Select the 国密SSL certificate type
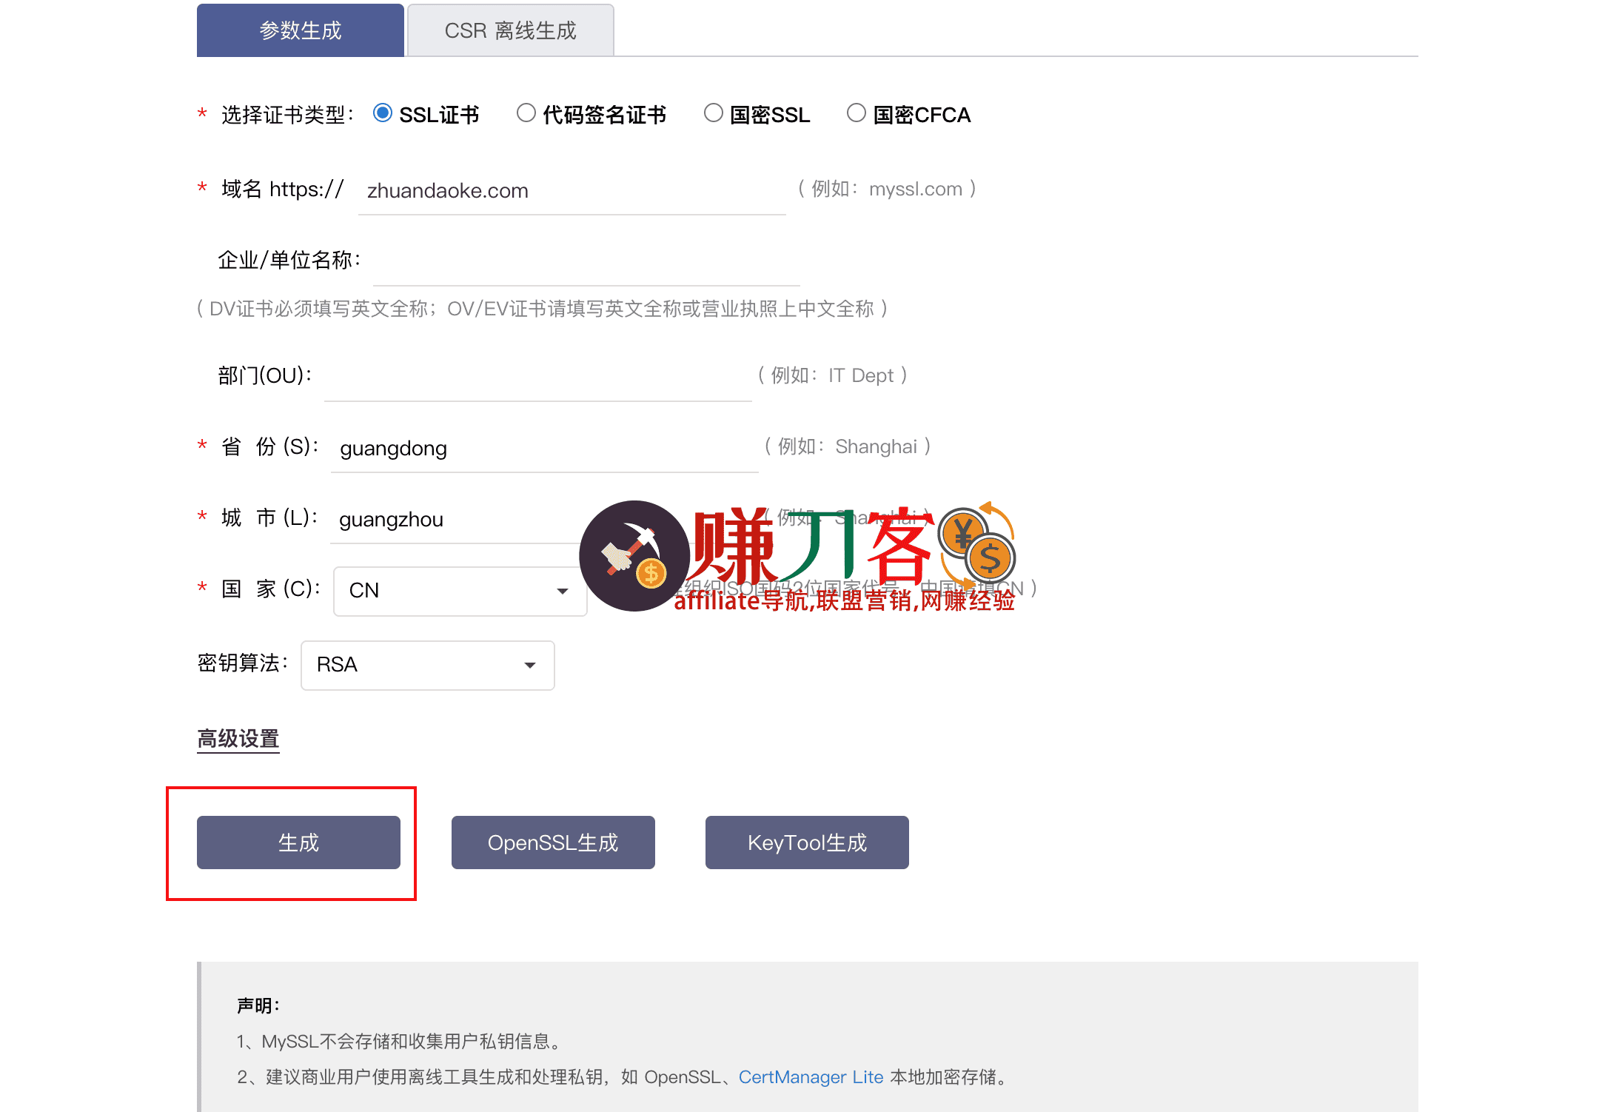Screen dimensions: 1602x1112 pos(713,113)
